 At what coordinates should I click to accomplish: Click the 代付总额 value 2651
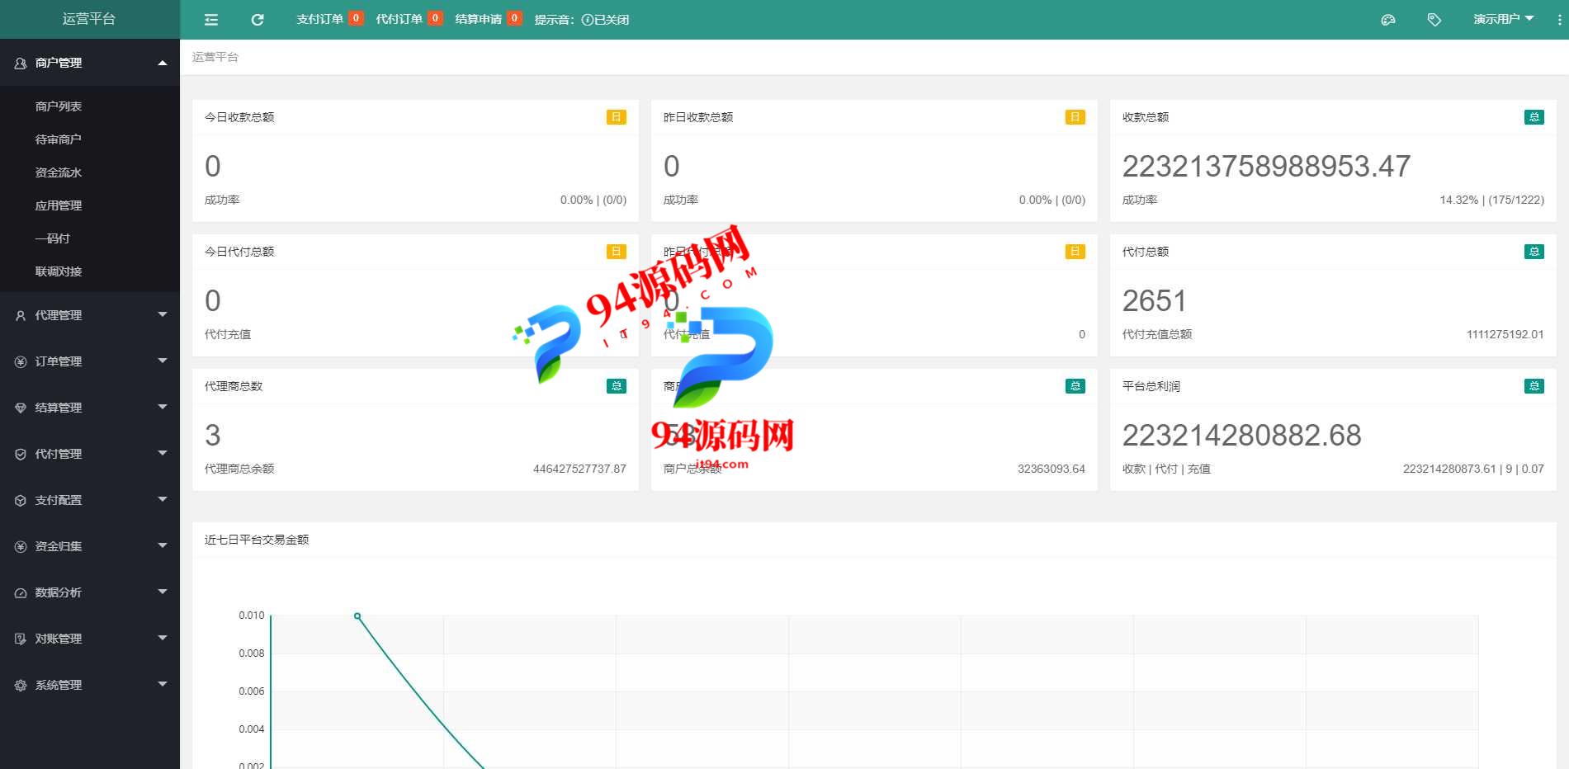[x=1154, y=301]
